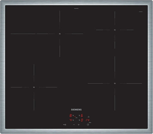Tap the timer clock icon
153x134 pixels.
pos(88,125)
